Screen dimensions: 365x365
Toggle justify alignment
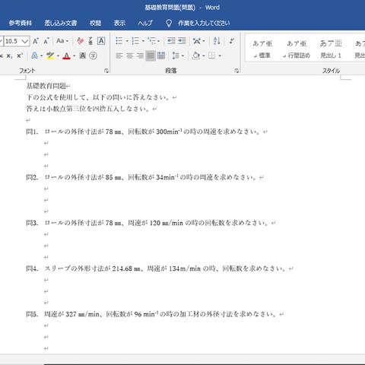151,56
